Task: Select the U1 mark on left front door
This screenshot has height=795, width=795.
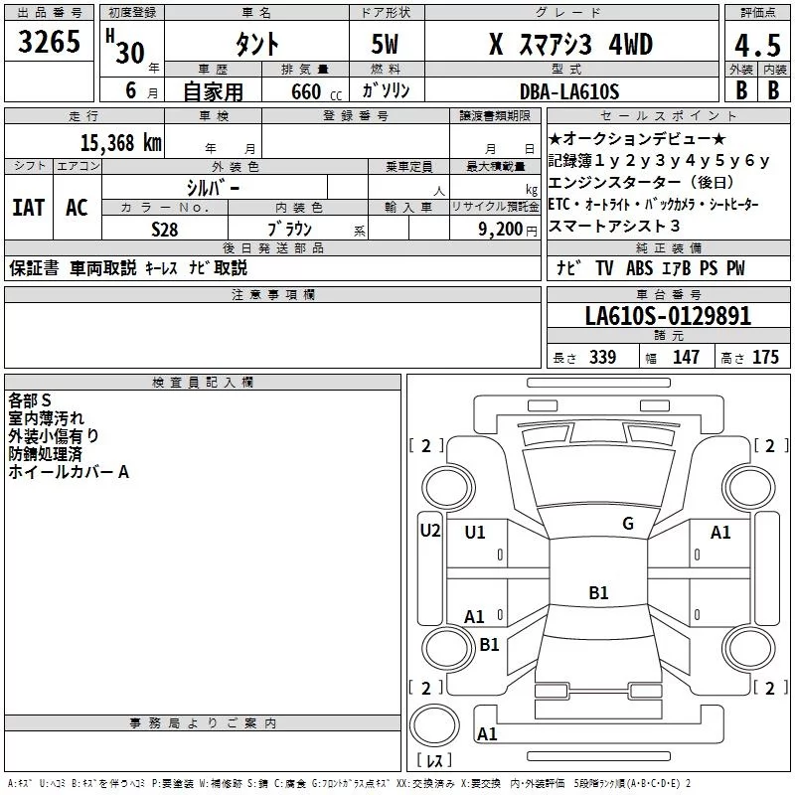Action: tap(475, 533)
